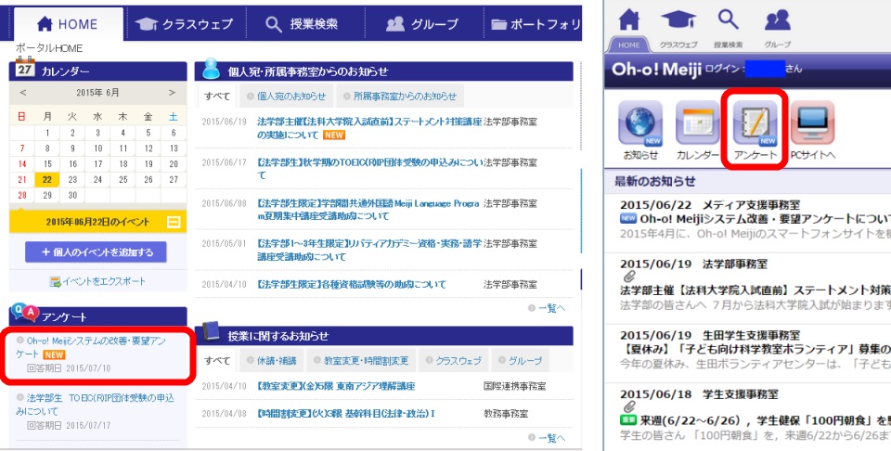Click 一覧へ under 個人宛お知らせ list
Screen dimensions: 891x451
[x=547, y=308]
